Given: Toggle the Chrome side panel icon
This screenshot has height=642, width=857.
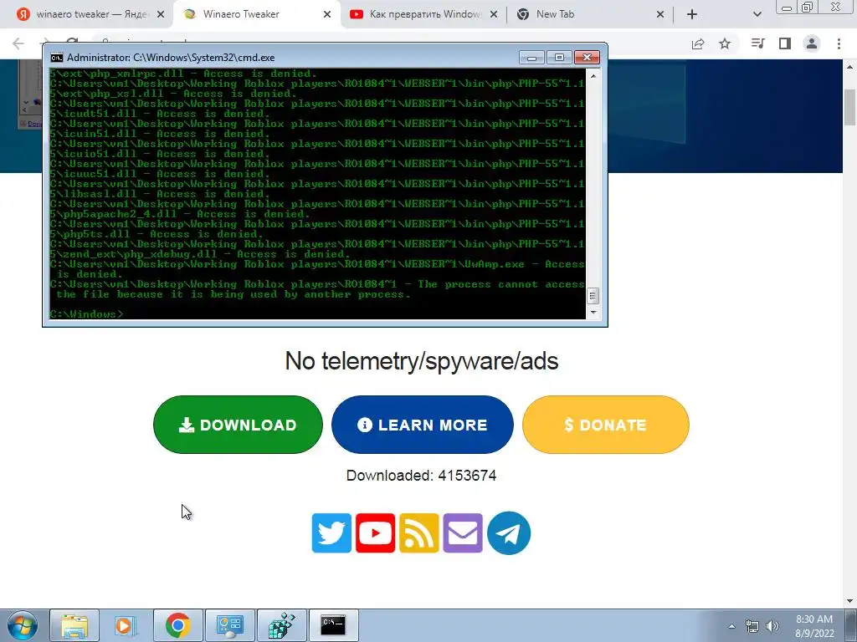Looking at the screenshot, I should pos(785,43).
